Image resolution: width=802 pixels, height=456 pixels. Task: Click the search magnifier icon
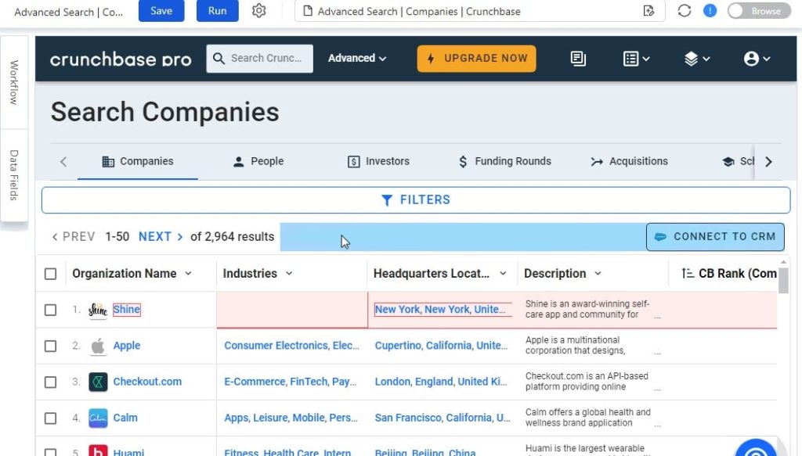[219, 58]
